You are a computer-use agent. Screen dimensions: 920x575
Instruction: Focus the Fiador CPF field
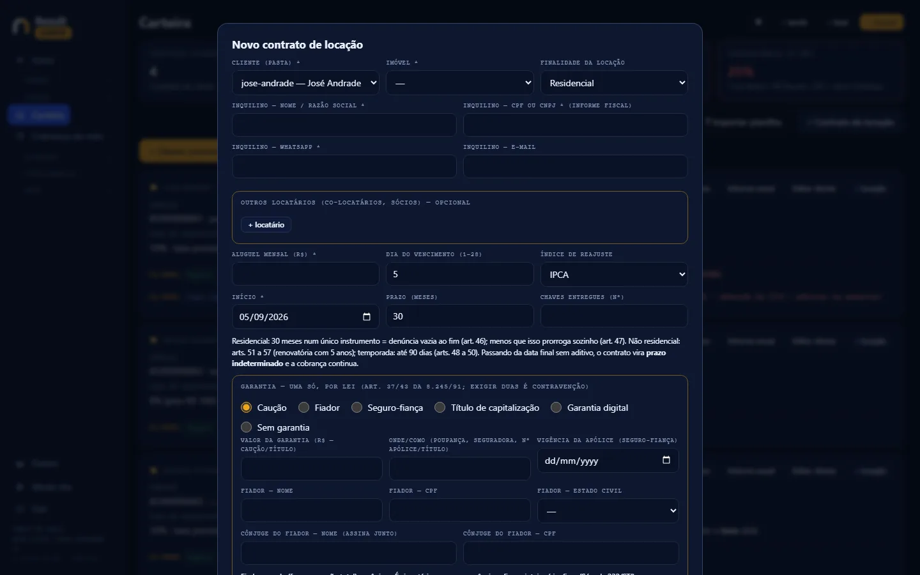point(460,510)
